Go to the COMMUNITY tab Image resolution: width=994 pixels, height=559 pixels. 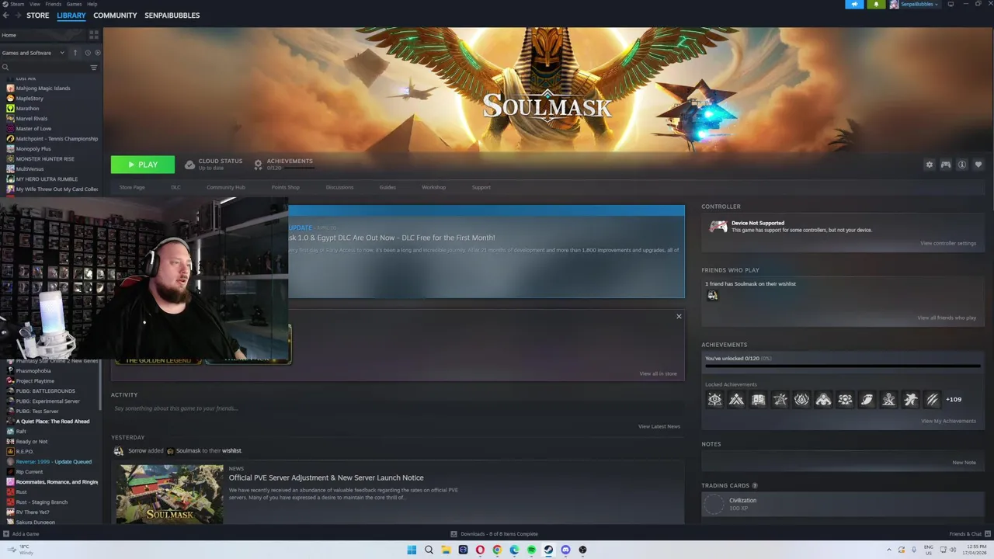(x=115, y=16)
